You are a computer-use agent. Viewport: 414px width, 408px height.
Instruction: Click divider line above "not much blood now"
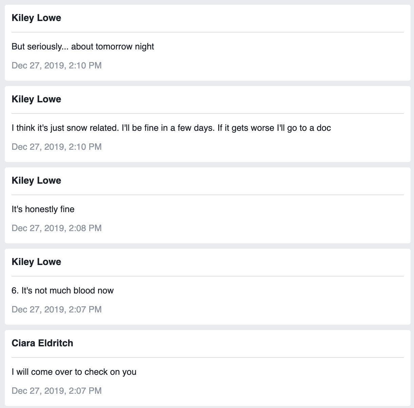pyautogui.click(x=207, y=276)
